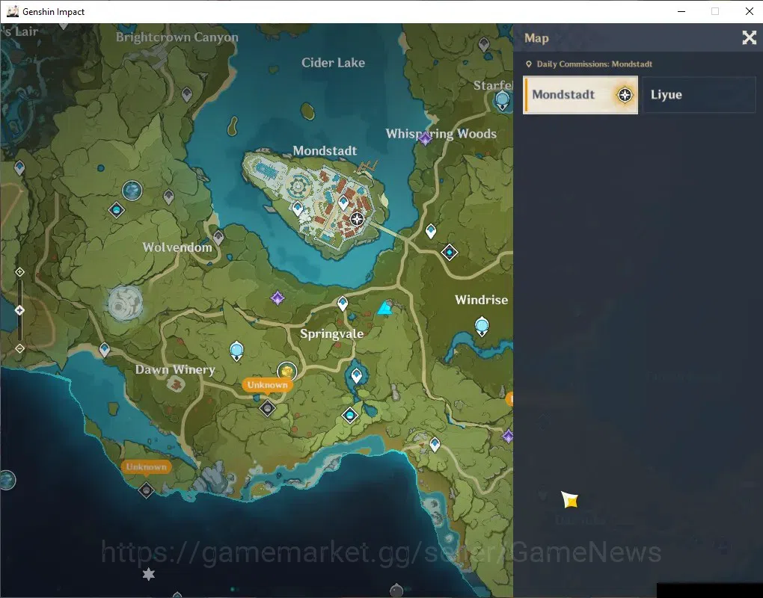The image size is (763, 598).
Task: Click the gray star marker in the ocean
Action: pyautogui.click(x=148, y=574)
